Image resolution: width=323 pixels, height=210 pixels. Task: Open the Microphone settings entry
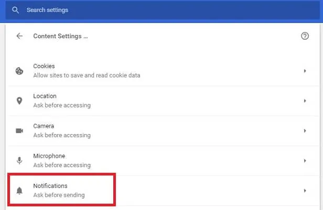point(164,161)
